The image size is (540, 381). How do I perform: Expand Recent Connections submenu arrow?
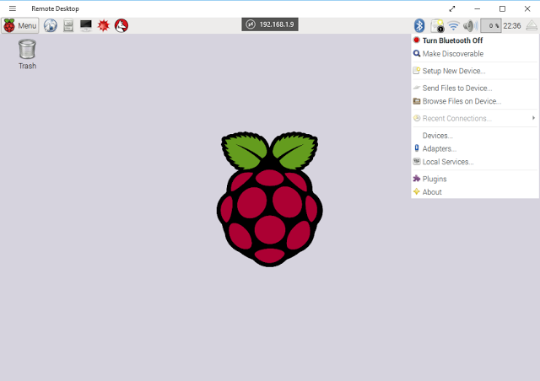coord(533,118)
